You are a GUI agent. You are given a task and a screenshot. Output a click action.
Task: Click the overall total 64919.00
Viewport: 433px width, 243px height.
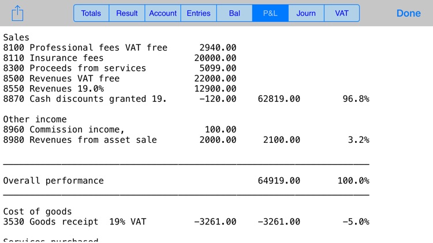(279, 181)
